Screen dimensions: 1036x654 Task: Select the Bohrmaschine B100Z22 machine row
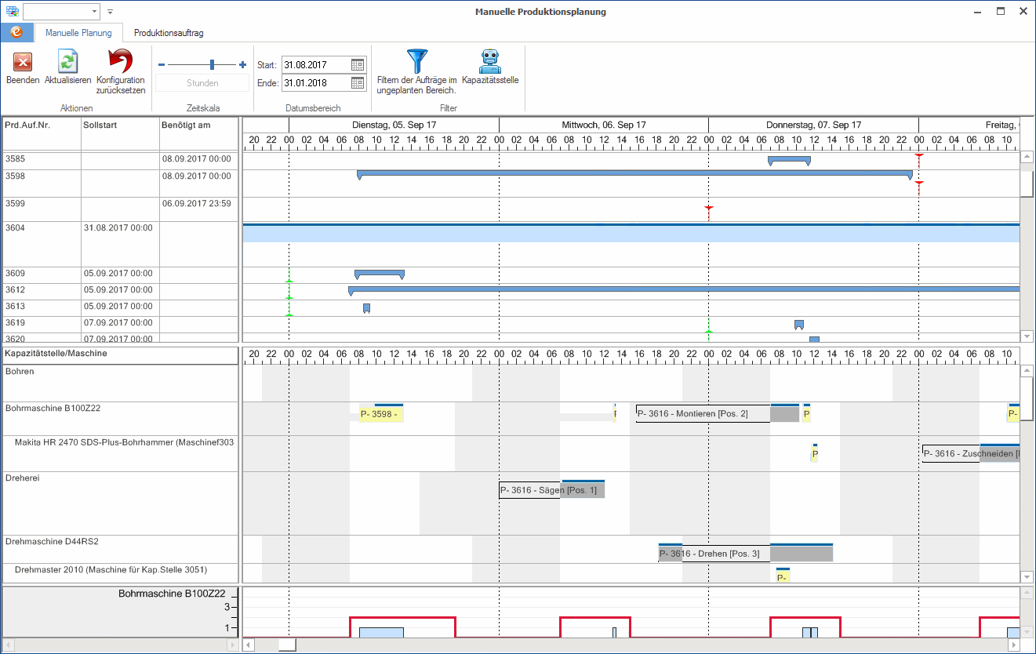tap(121, 419)
